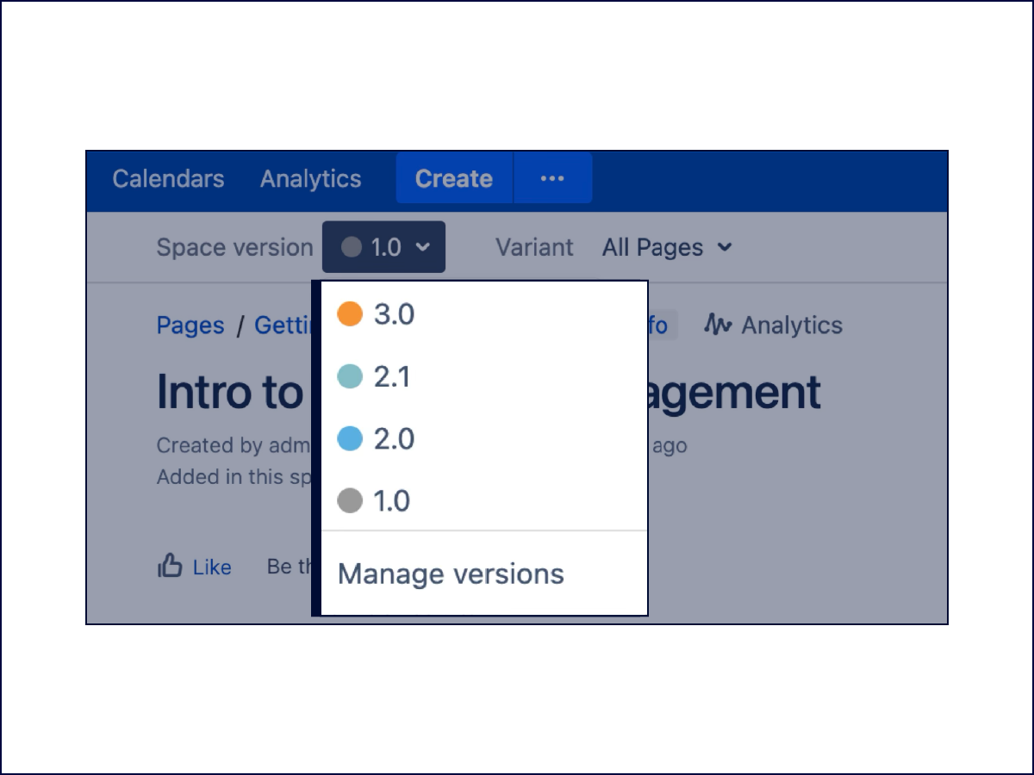The width and height of the screenshot is (1034, 775).
Task: Click the teal color dot for 2.1
Action: click(x=350, y=376)
